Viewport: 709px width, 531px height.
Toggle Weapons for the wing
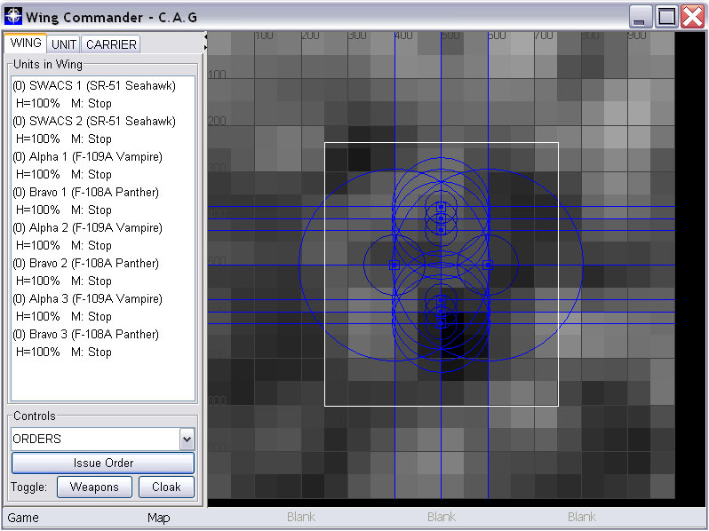(94, 487)
